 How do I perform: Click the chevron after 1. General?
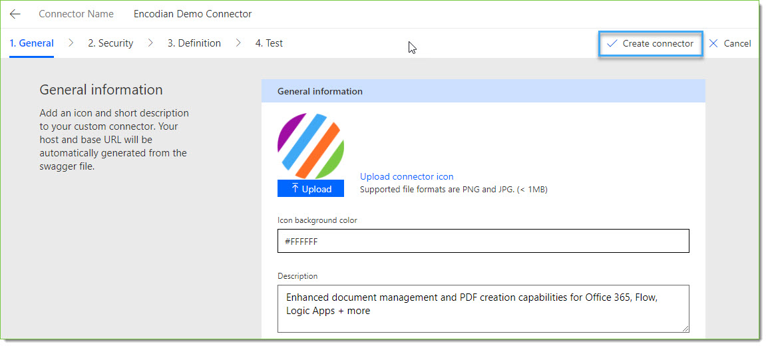(x=71, y=43)
